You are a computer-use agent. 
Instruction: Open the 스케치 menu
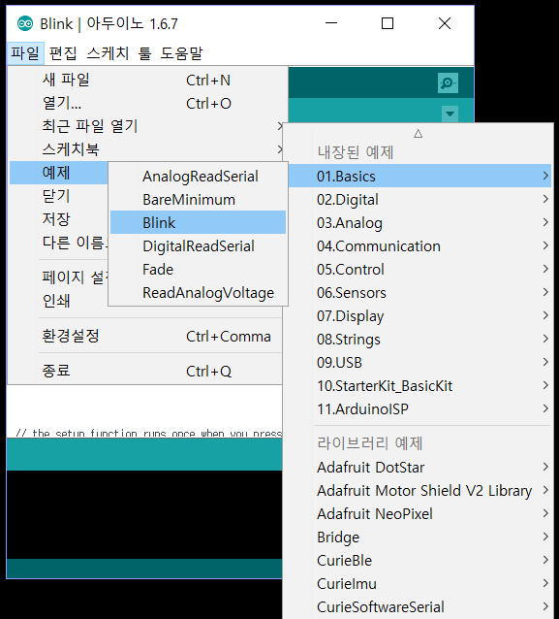pos(108,53)
